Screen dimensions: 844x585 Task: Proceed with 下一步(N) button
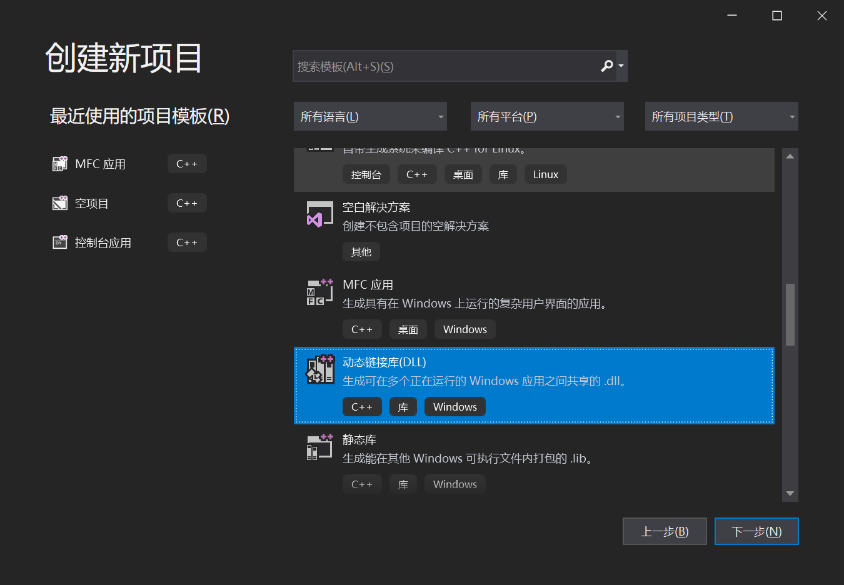tap(756, 531)
